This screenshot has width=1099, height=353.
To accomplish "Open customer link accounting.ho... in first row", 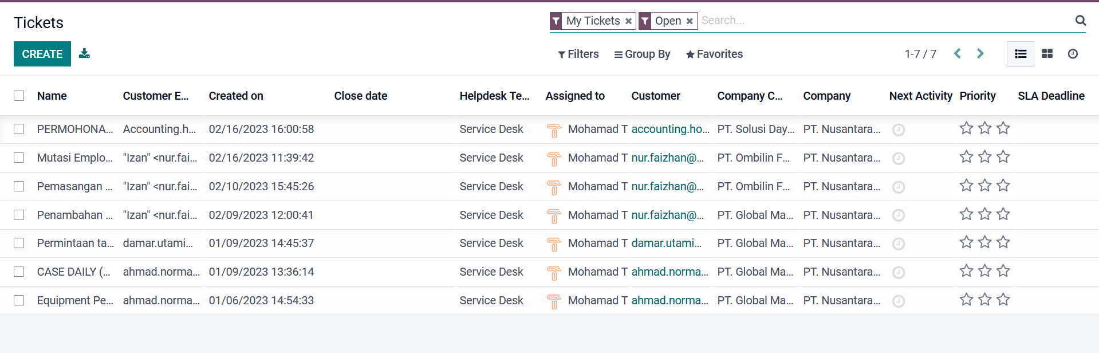I will 670,129.
